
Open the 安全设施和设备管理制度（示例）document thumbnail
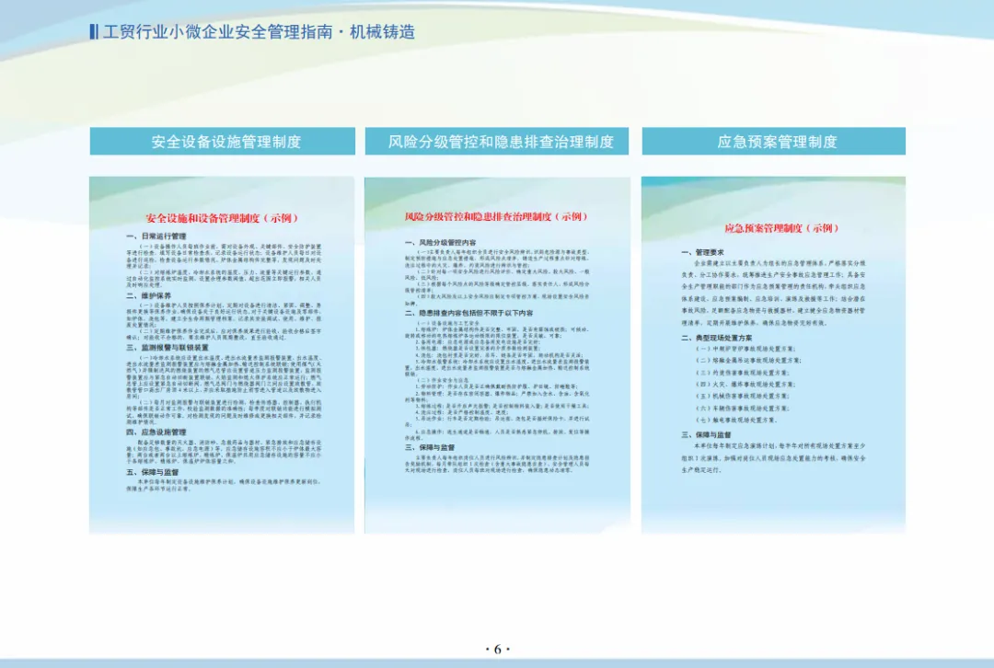[x=222, y=355]
